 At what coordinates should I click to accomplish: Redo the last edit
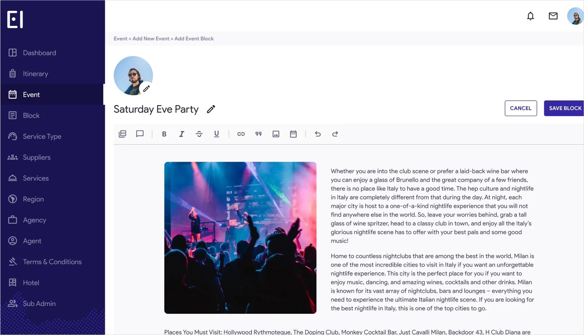(x=335, y=134)
